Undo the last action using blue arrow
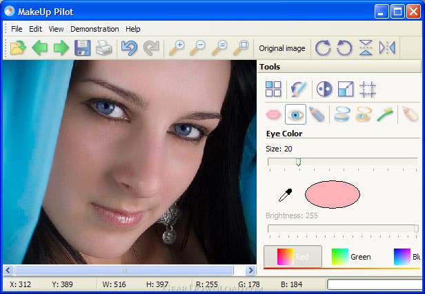The image size is (425, 294). [129, 48]
